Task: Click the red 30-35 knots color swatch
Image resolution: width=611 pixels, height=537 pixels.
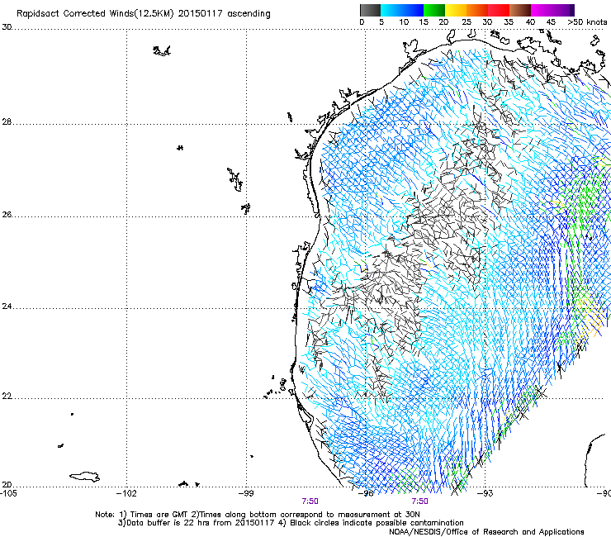Action: [499, 10]
